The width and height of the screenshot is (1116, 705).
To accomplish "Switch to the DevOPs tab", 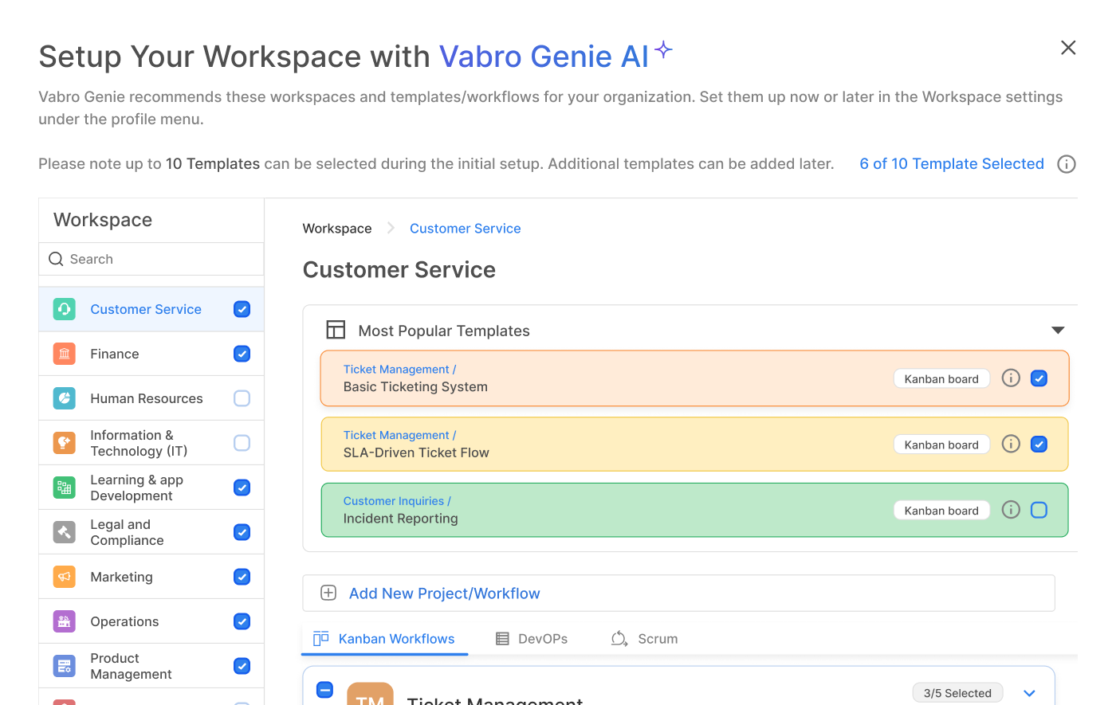I will [x=532, y=639].
